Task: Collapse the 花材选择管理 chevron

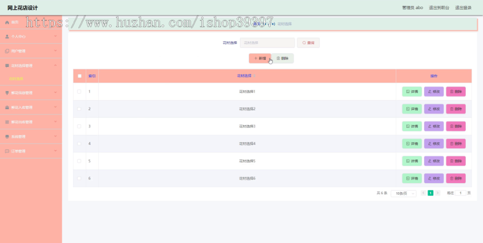Action: [x=55, y=65]
